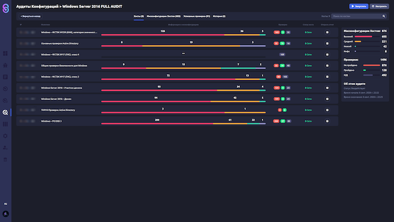Switch to Мисконфигурации Хостов tab
Screen dimensions: 394x222
tap(163, 16)
